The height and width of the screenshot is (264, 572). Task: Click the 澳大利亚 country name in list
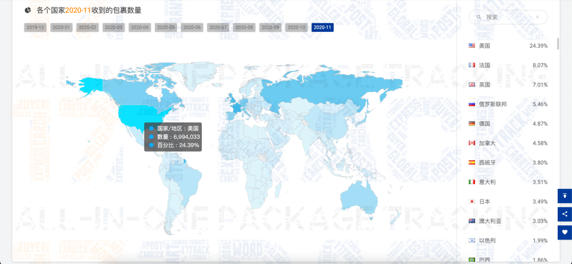(490, 221)
